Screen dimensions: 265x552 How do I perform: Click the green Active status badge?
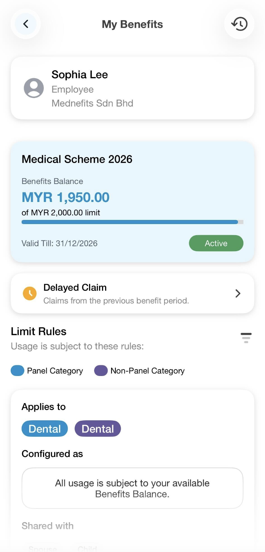tap(216, 243)
